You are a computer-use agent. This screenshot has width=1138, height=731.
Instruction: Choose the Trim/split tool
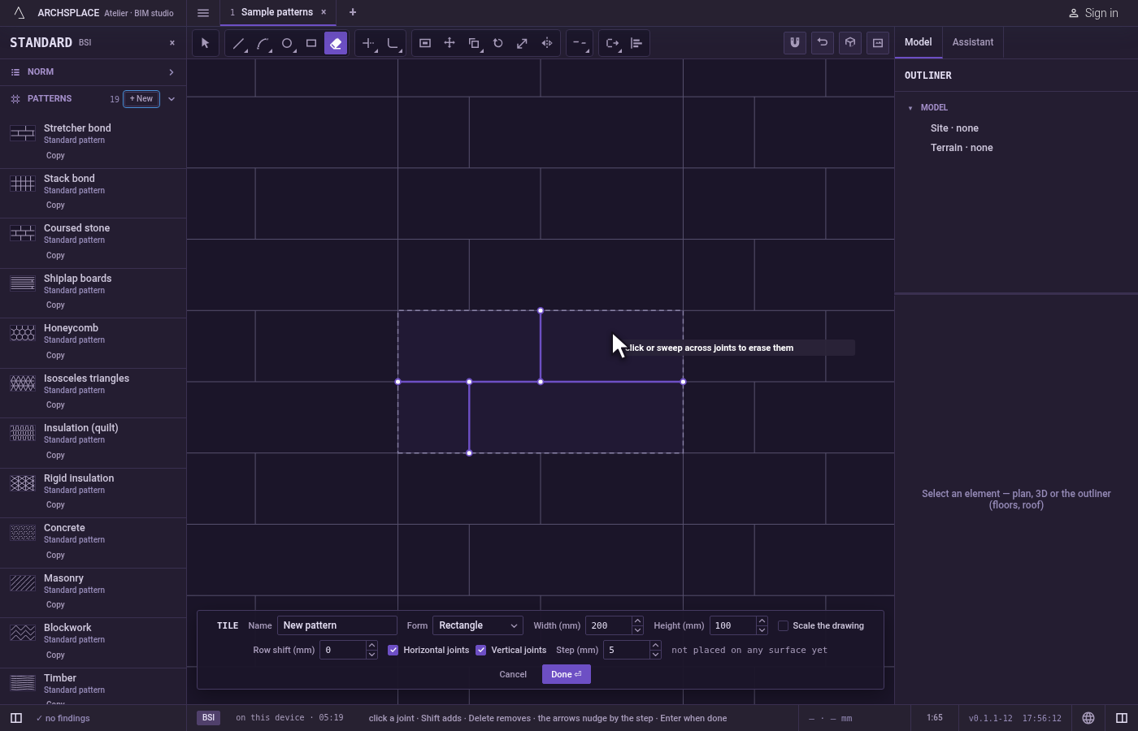[368, 43]
